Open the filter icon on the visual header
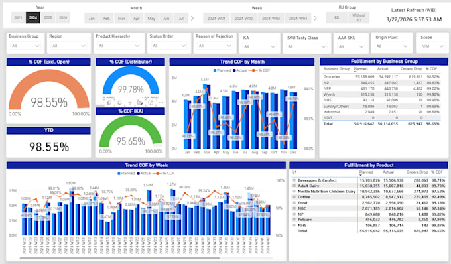Screen dimensions: 451x264 pos(130,103)
